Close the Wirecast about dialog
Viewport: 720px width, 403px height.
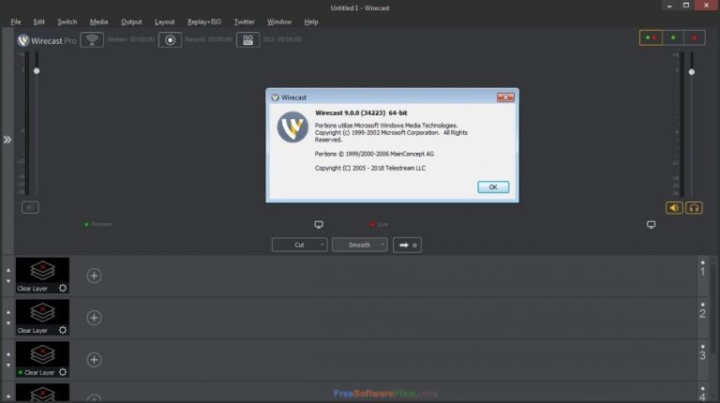tap(505, 97)
